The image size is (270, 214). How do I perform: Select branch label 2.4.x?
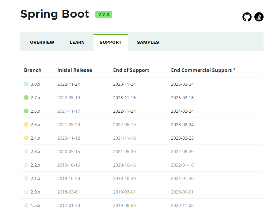point(36,138)
